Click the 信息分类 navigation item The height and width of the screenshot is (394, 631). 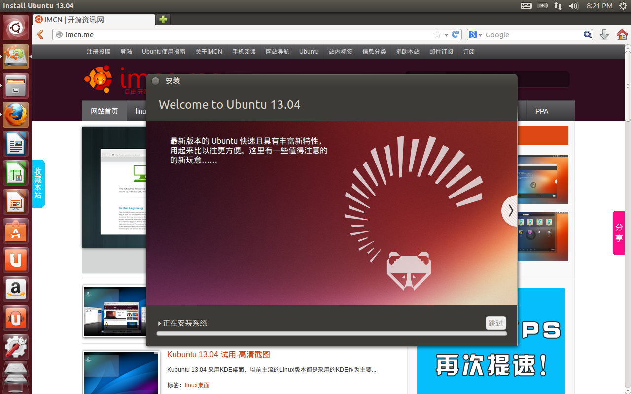374,52
